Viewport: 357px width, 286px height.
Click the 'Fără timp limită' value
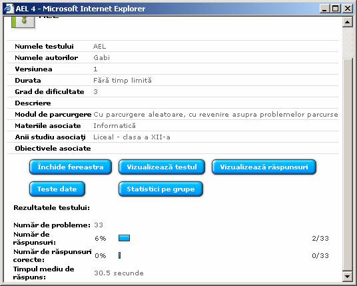click(123, 81)
